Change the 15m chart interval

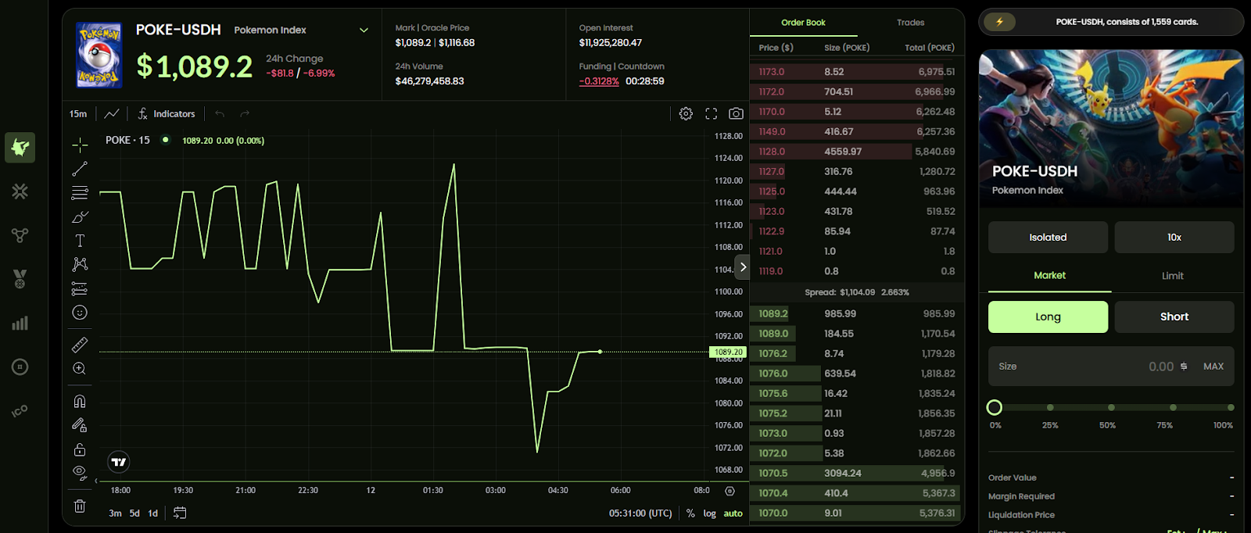point(78,114)
